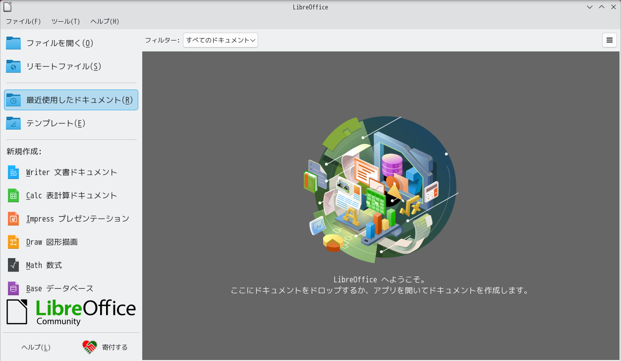Create a new Calc spreadsheet
Image resolution: width=621 pixels, height=361 pixels.
tap(71, 195)
